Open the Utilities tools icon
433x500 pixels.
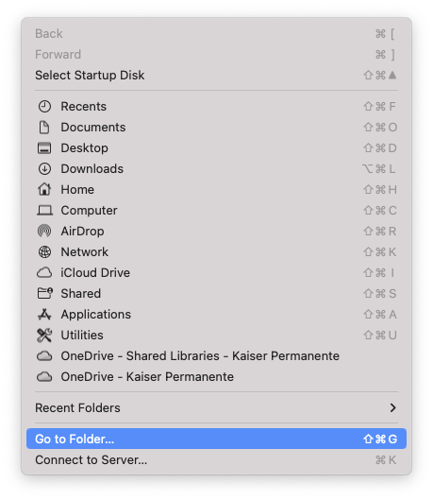pyautogui.click(x=44, y=336)
